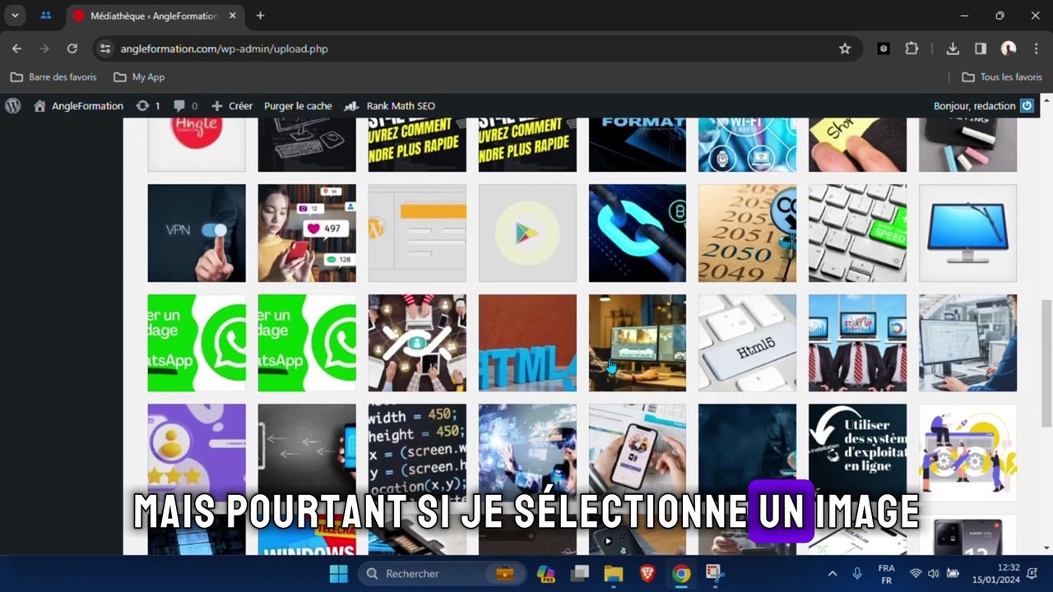Open the FRA language switcher

pyautogui.click(x=886, y=573)
